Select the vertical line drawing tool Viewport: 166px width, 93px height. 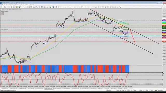pyautogui.click(x=88, y=7)
